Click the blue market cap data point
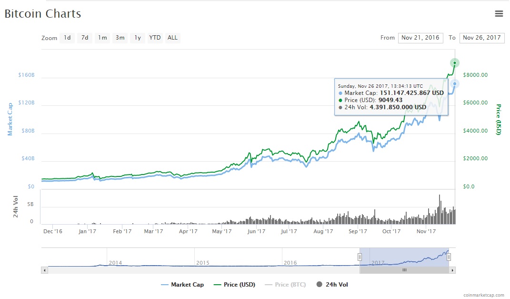This screenshot has height=299, width=510. (x=455, y=84)
